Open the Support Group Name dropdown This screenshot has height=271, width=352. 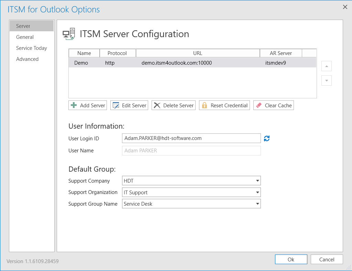click(x=257, y=204)
